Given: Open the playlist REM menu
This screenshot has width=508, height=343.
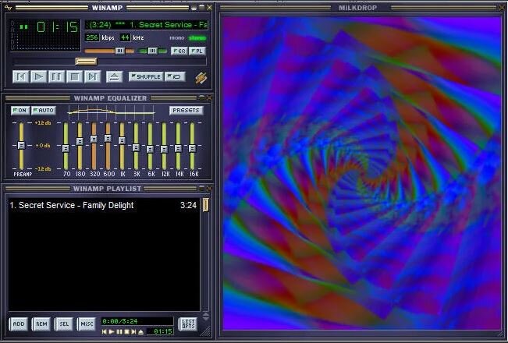Looking at the screenshot, I should coord(41,324).
